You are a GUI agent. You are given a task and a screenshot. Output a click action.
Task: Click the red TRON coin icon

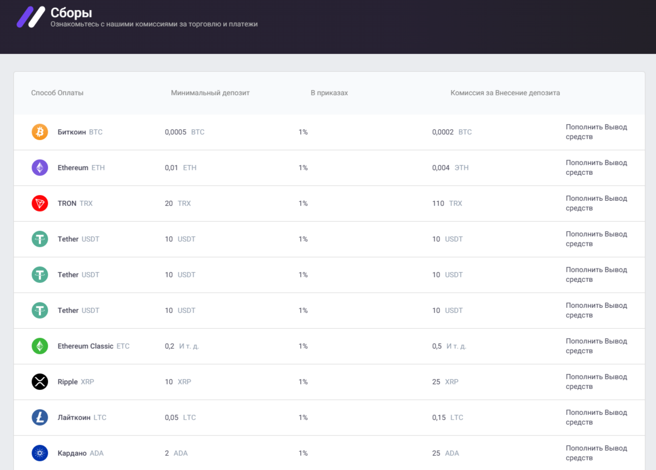40,203
